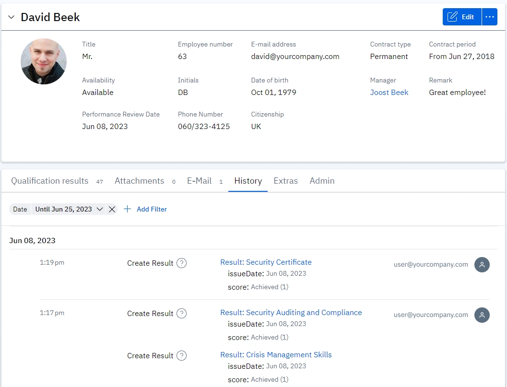This screenshot has width=507, height=387.
Task: Open the Admin tab
Action: [322, 181]
